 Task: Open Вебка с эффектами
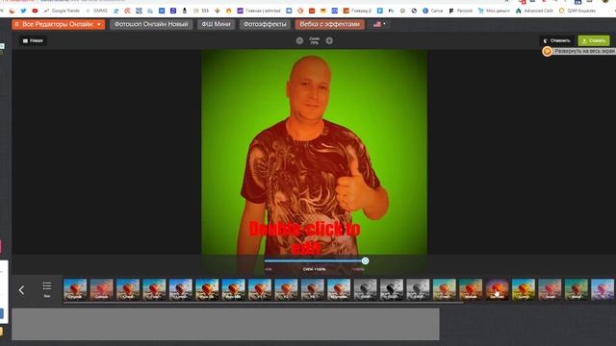[329, 24]
